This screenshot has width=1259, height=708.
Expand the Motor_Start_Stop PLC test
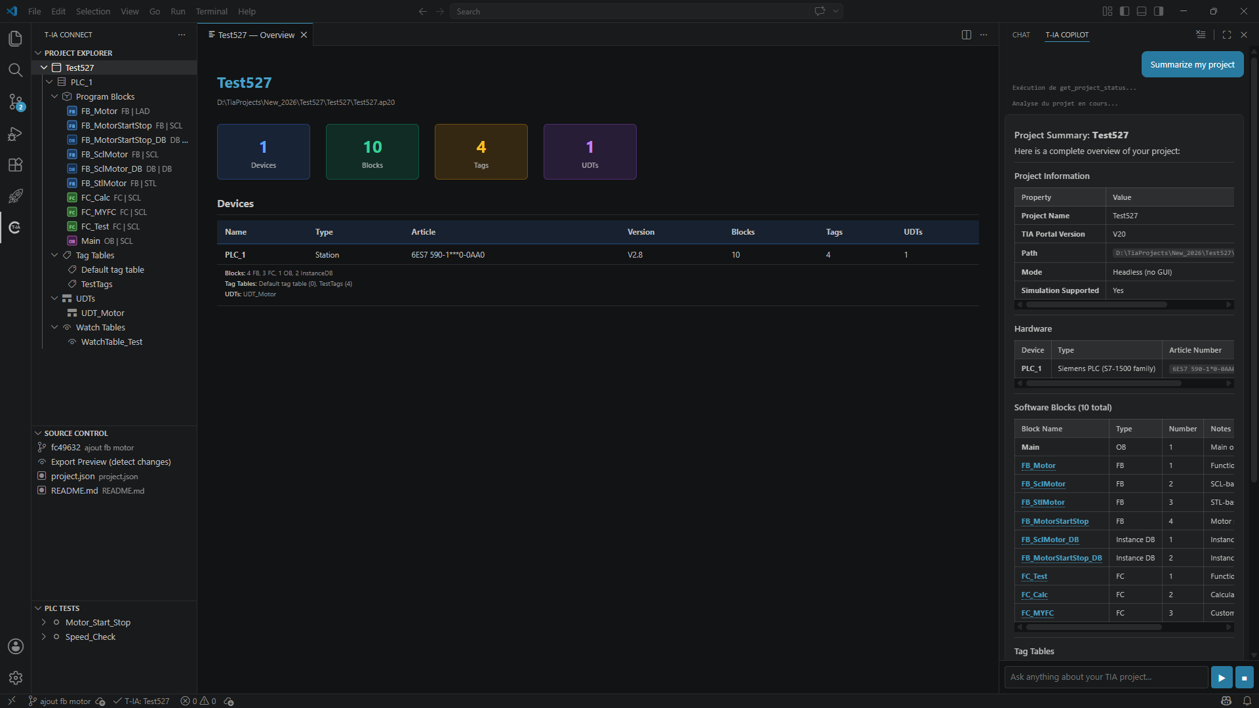point(44,622)
